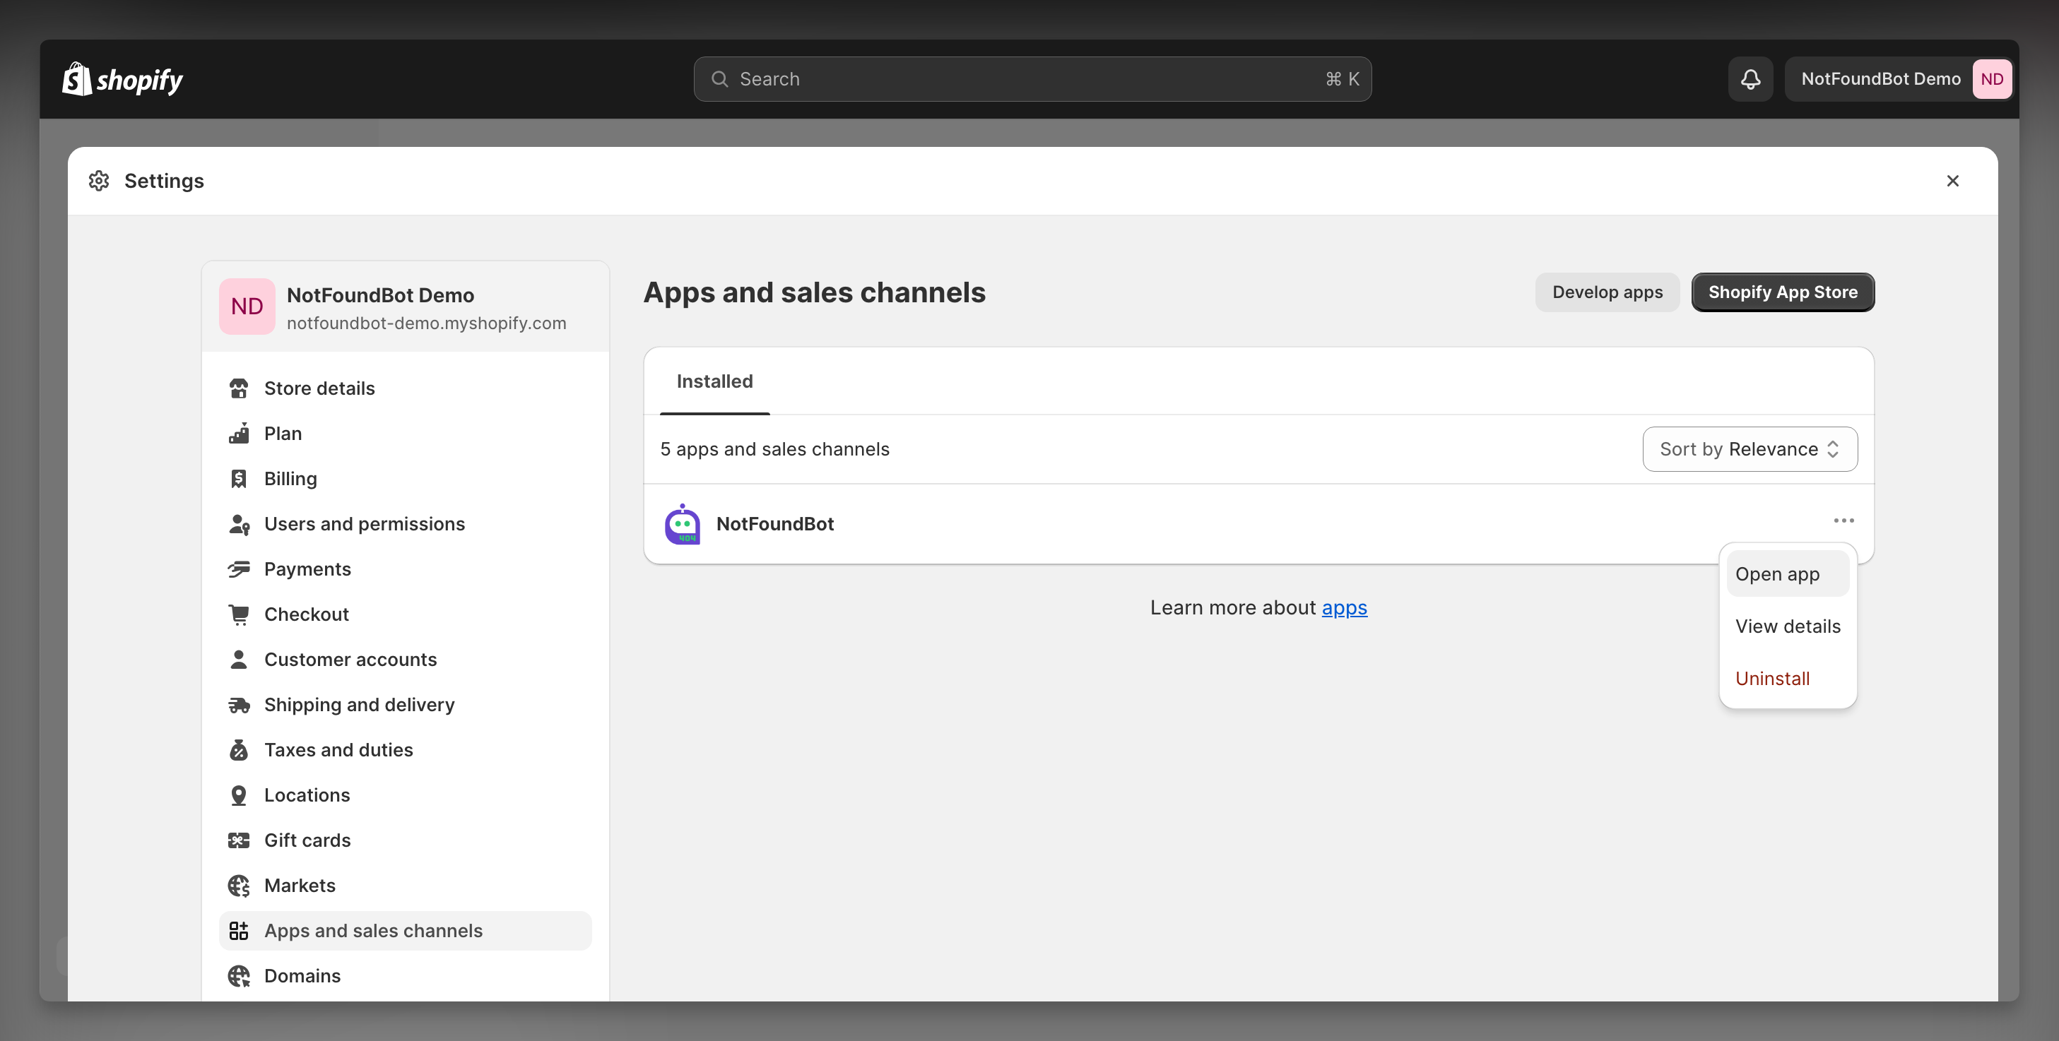Click the NotFoundBot app icon

pos(682,524)
